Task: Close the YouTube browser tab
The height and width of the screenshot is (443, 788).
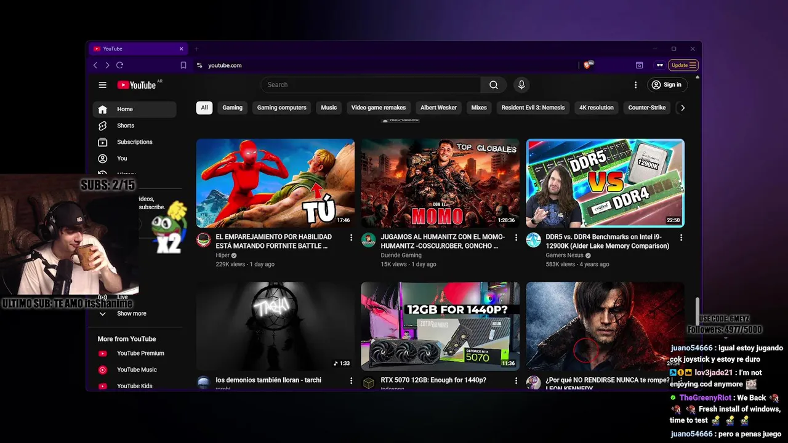Action: [181, 49]
